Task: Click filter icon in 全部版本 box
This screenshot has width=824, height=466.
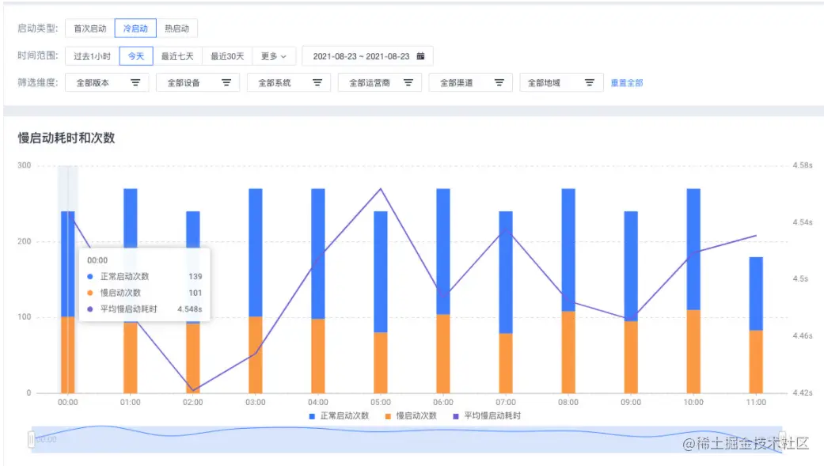Action: tap(135, 82)
